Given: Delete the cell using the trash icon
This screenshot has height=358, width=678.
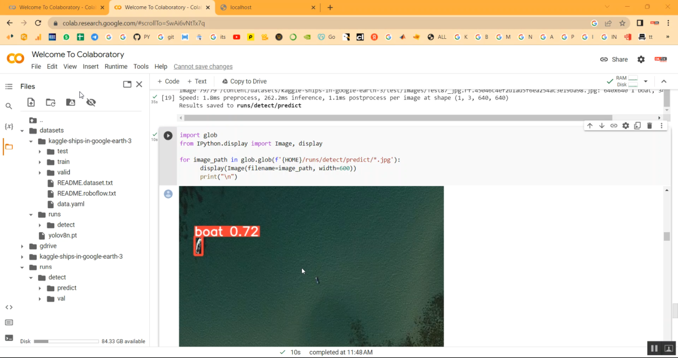Looking at the screenshot, I should [650, 126].
